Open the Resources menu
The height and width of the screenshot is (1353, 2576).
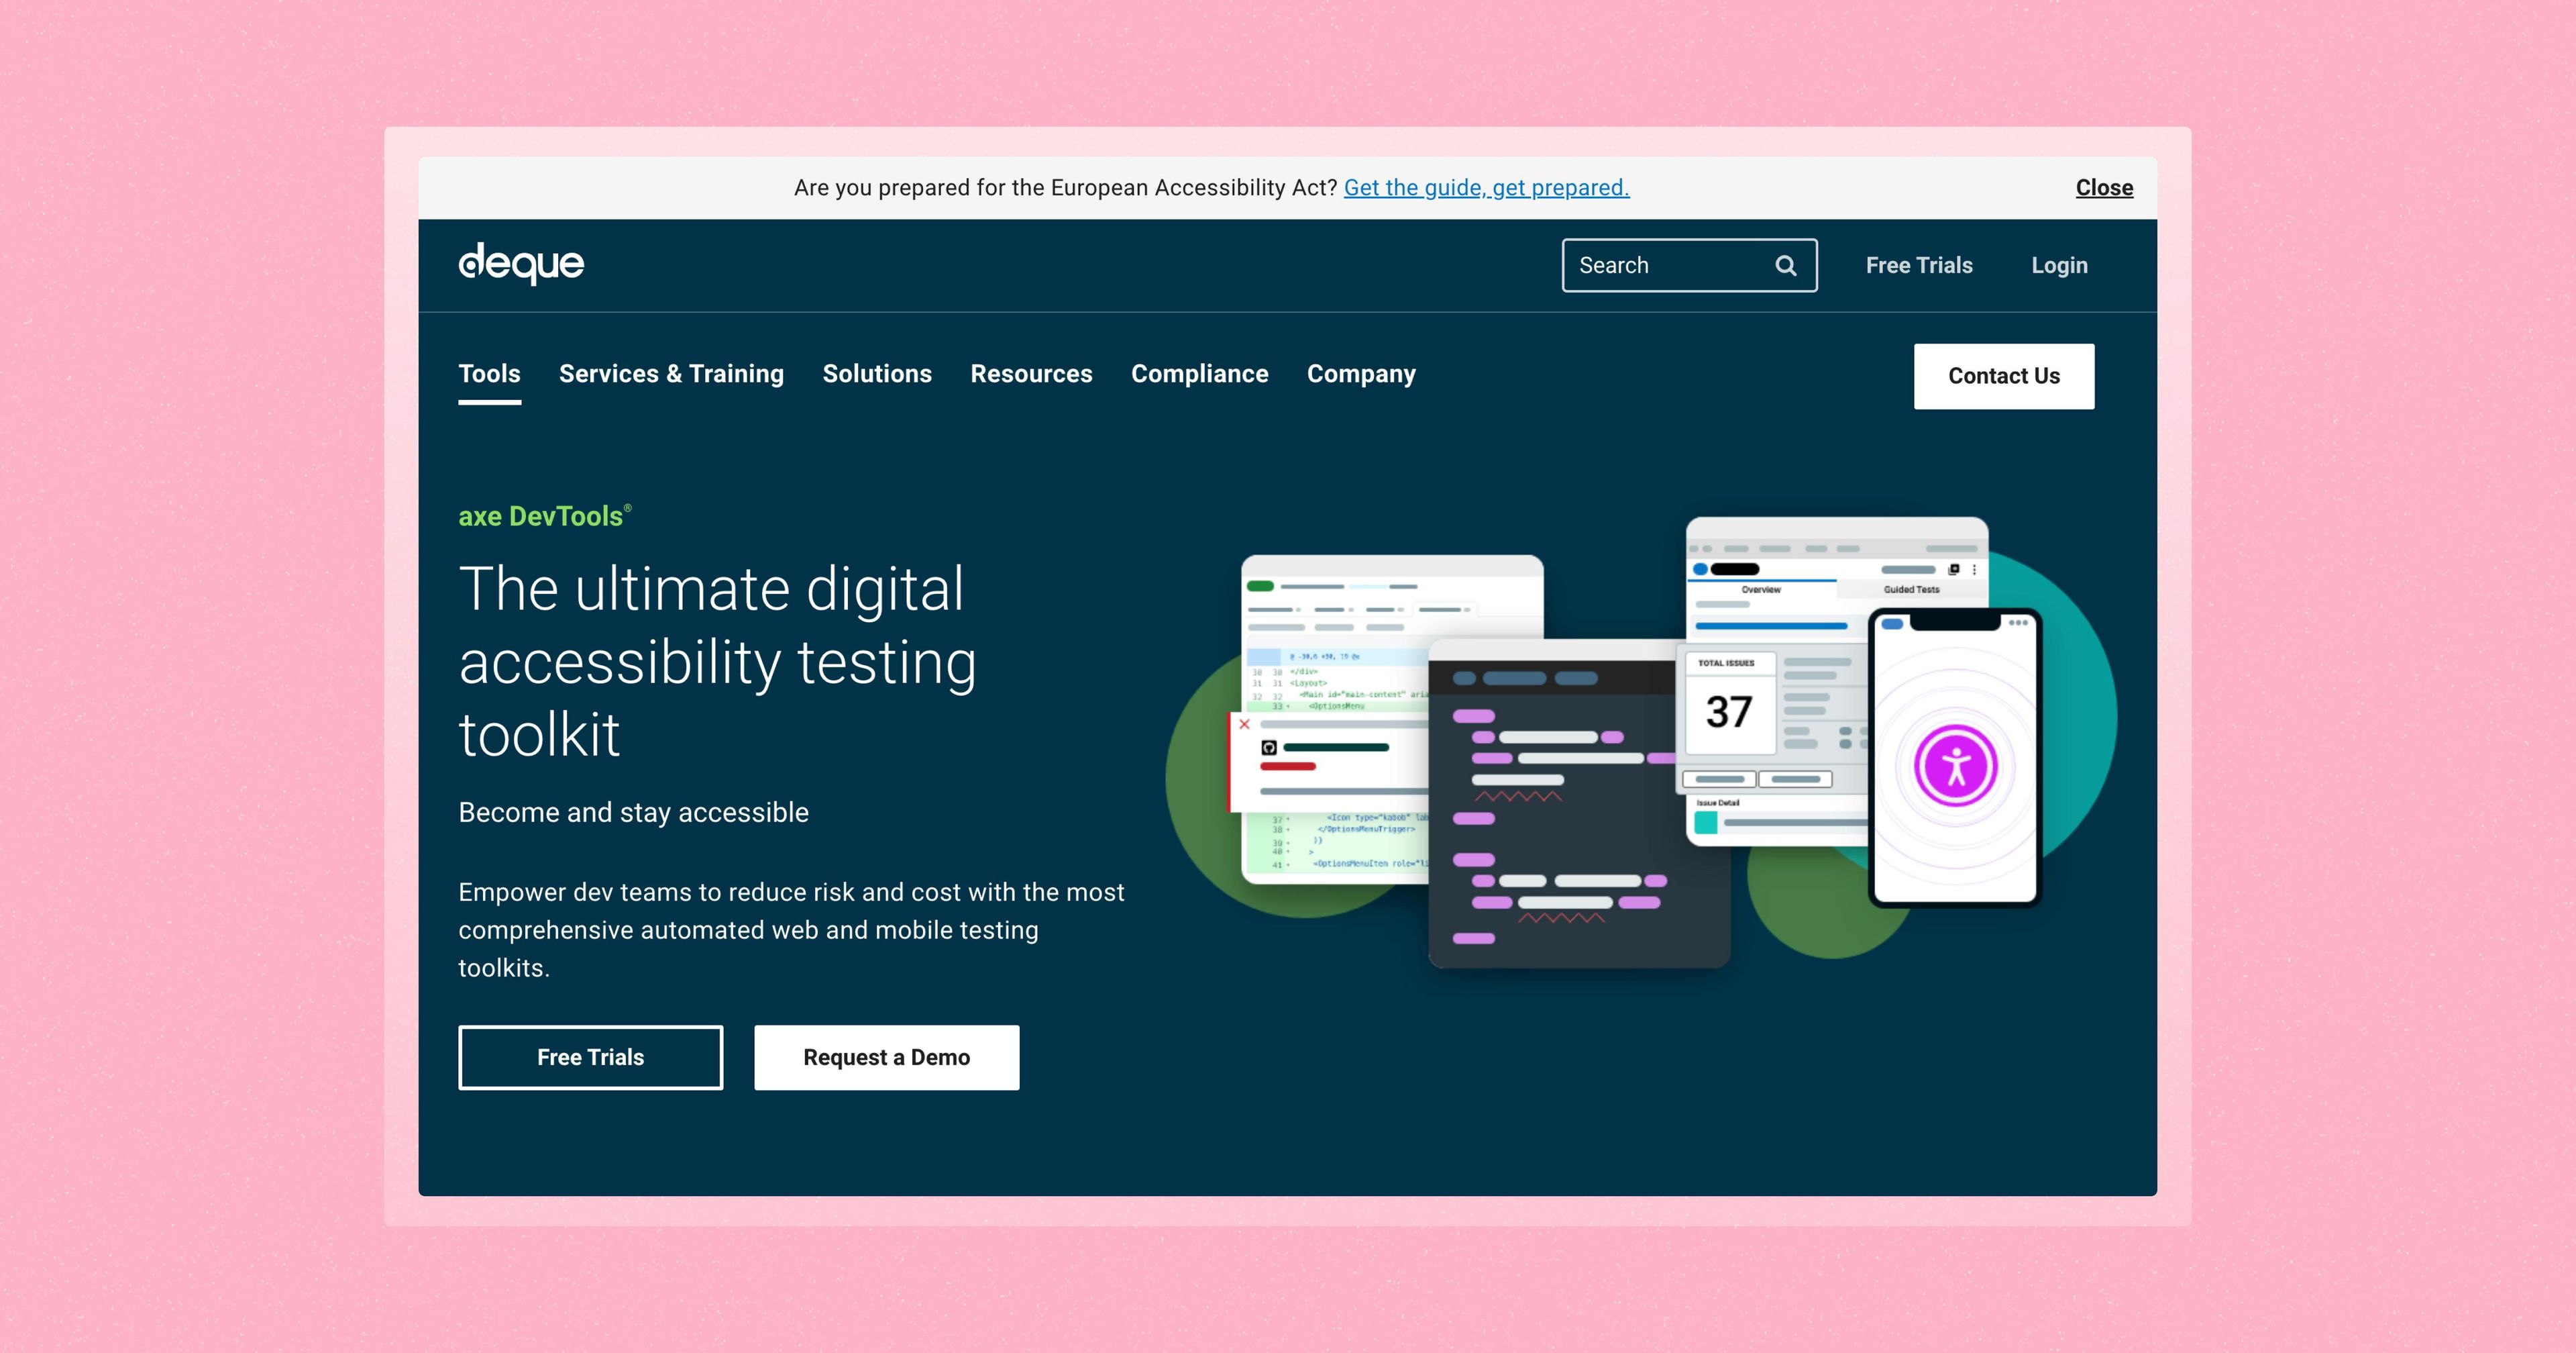(1031, 373)
